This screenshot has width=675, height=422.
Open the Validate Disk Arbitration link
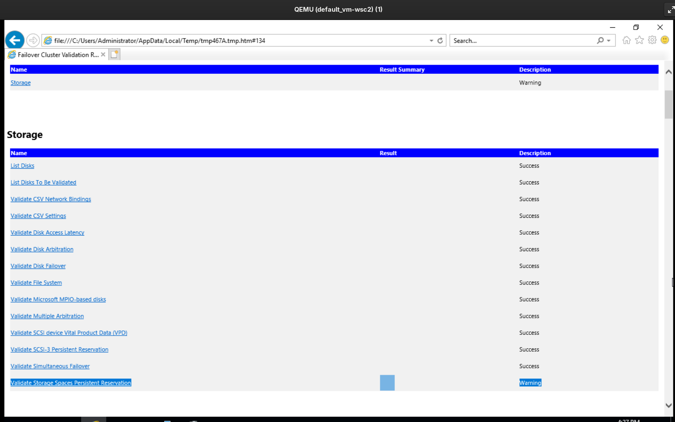click(x=42, y=249)
